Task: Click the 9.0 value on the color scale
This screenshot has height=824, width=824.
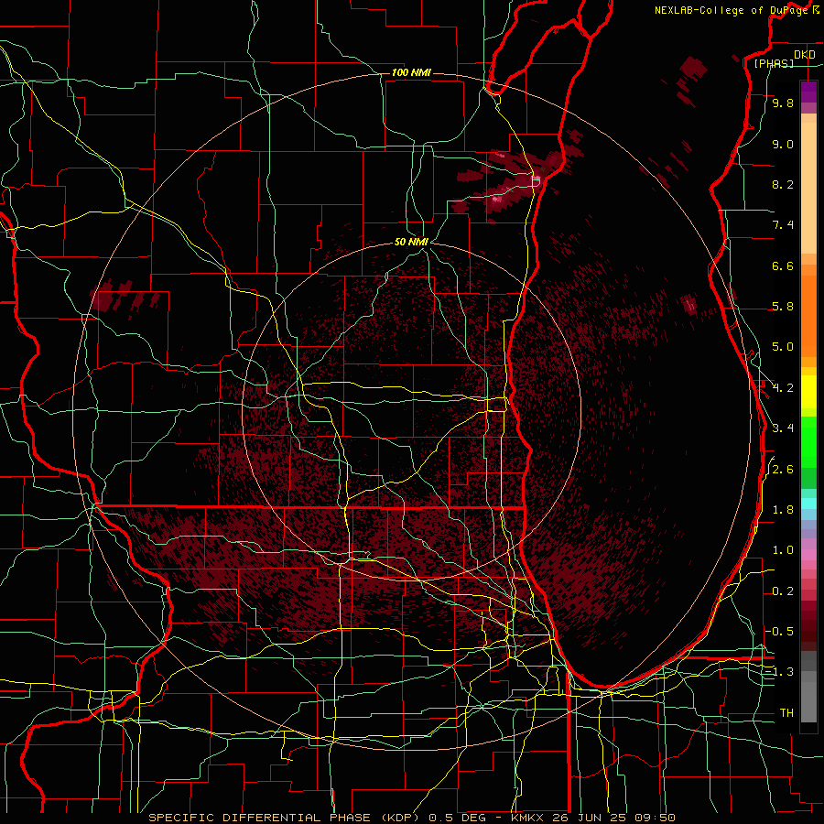Action: pyautogui.click(x=783, y=144)
